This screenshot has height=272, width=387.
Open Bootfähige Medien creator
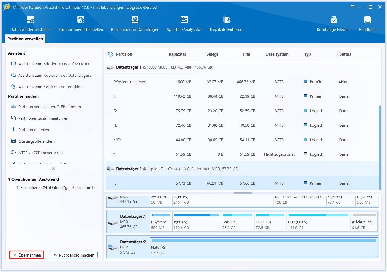tap(334, 24)
